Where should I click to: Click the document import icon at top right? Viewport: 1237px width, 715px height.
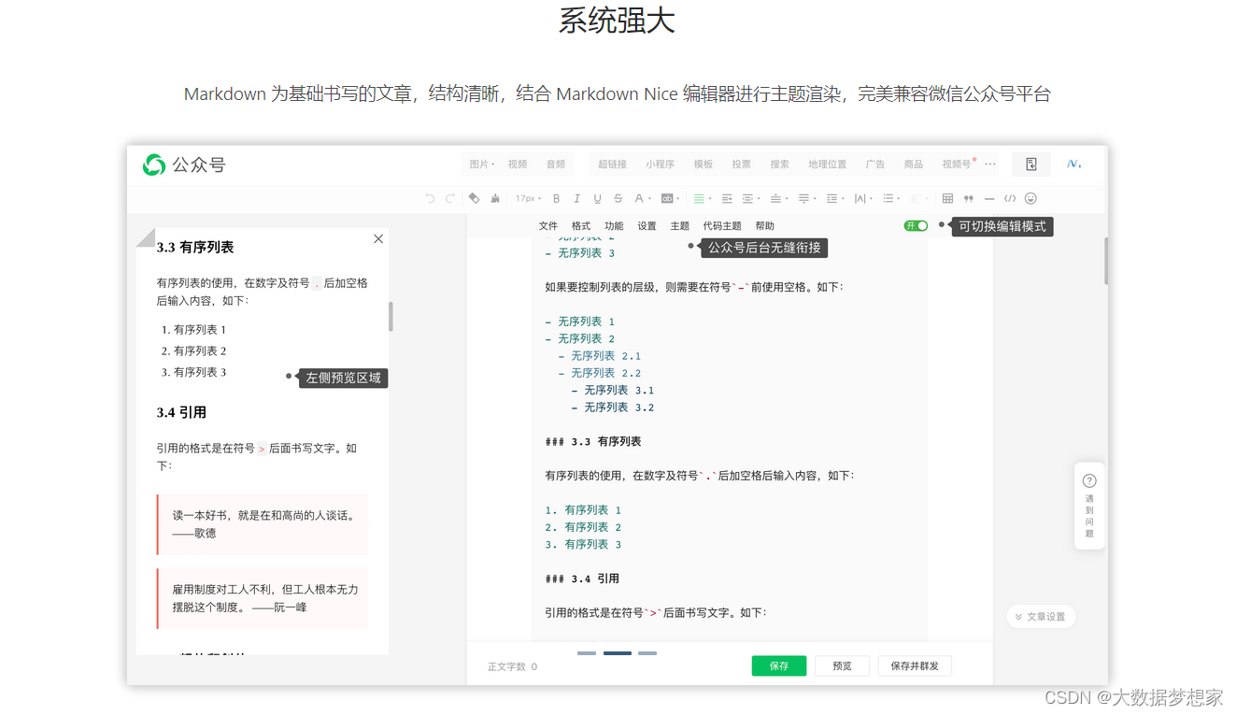point(1031,164)
